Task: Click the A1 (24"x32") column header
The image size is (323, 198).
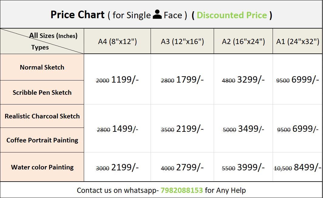Action: [298, 41]
